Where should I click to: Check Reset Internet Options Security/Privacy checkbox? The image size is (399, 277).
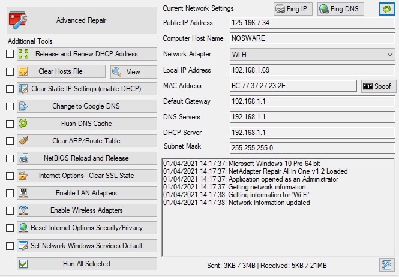[x=10, y=228]
